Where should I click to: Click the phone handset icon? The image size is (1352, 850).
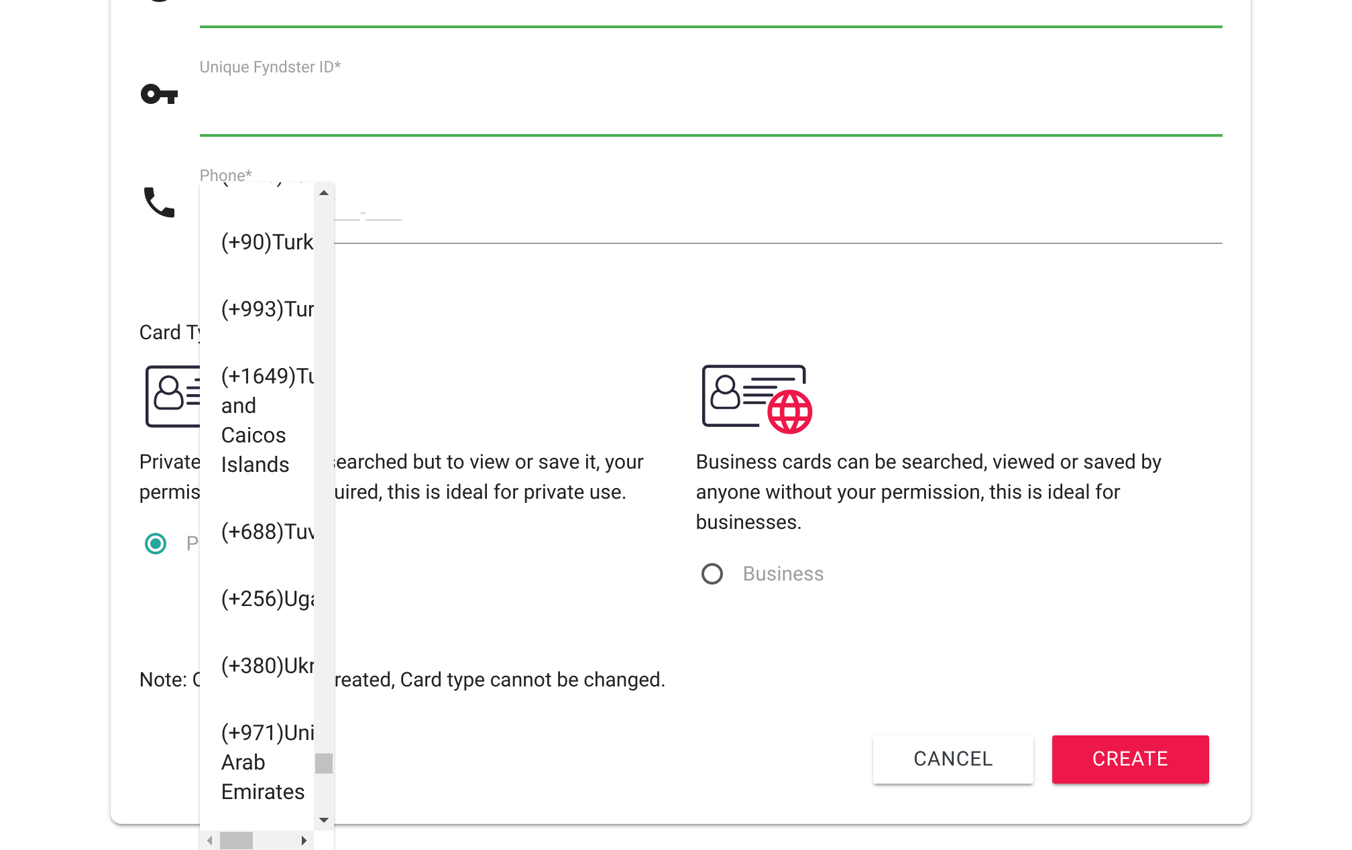(160, 202)
